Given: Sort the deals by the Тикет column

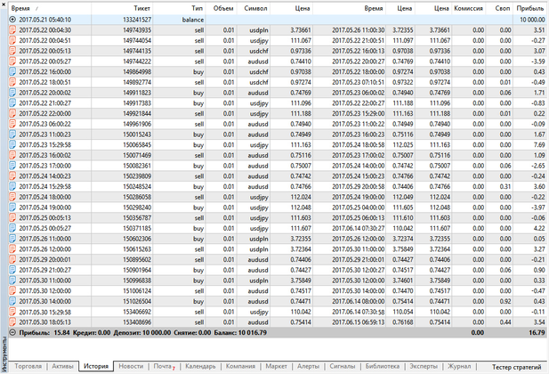Looking at the screenshot, I should click(x=141, y=6).
